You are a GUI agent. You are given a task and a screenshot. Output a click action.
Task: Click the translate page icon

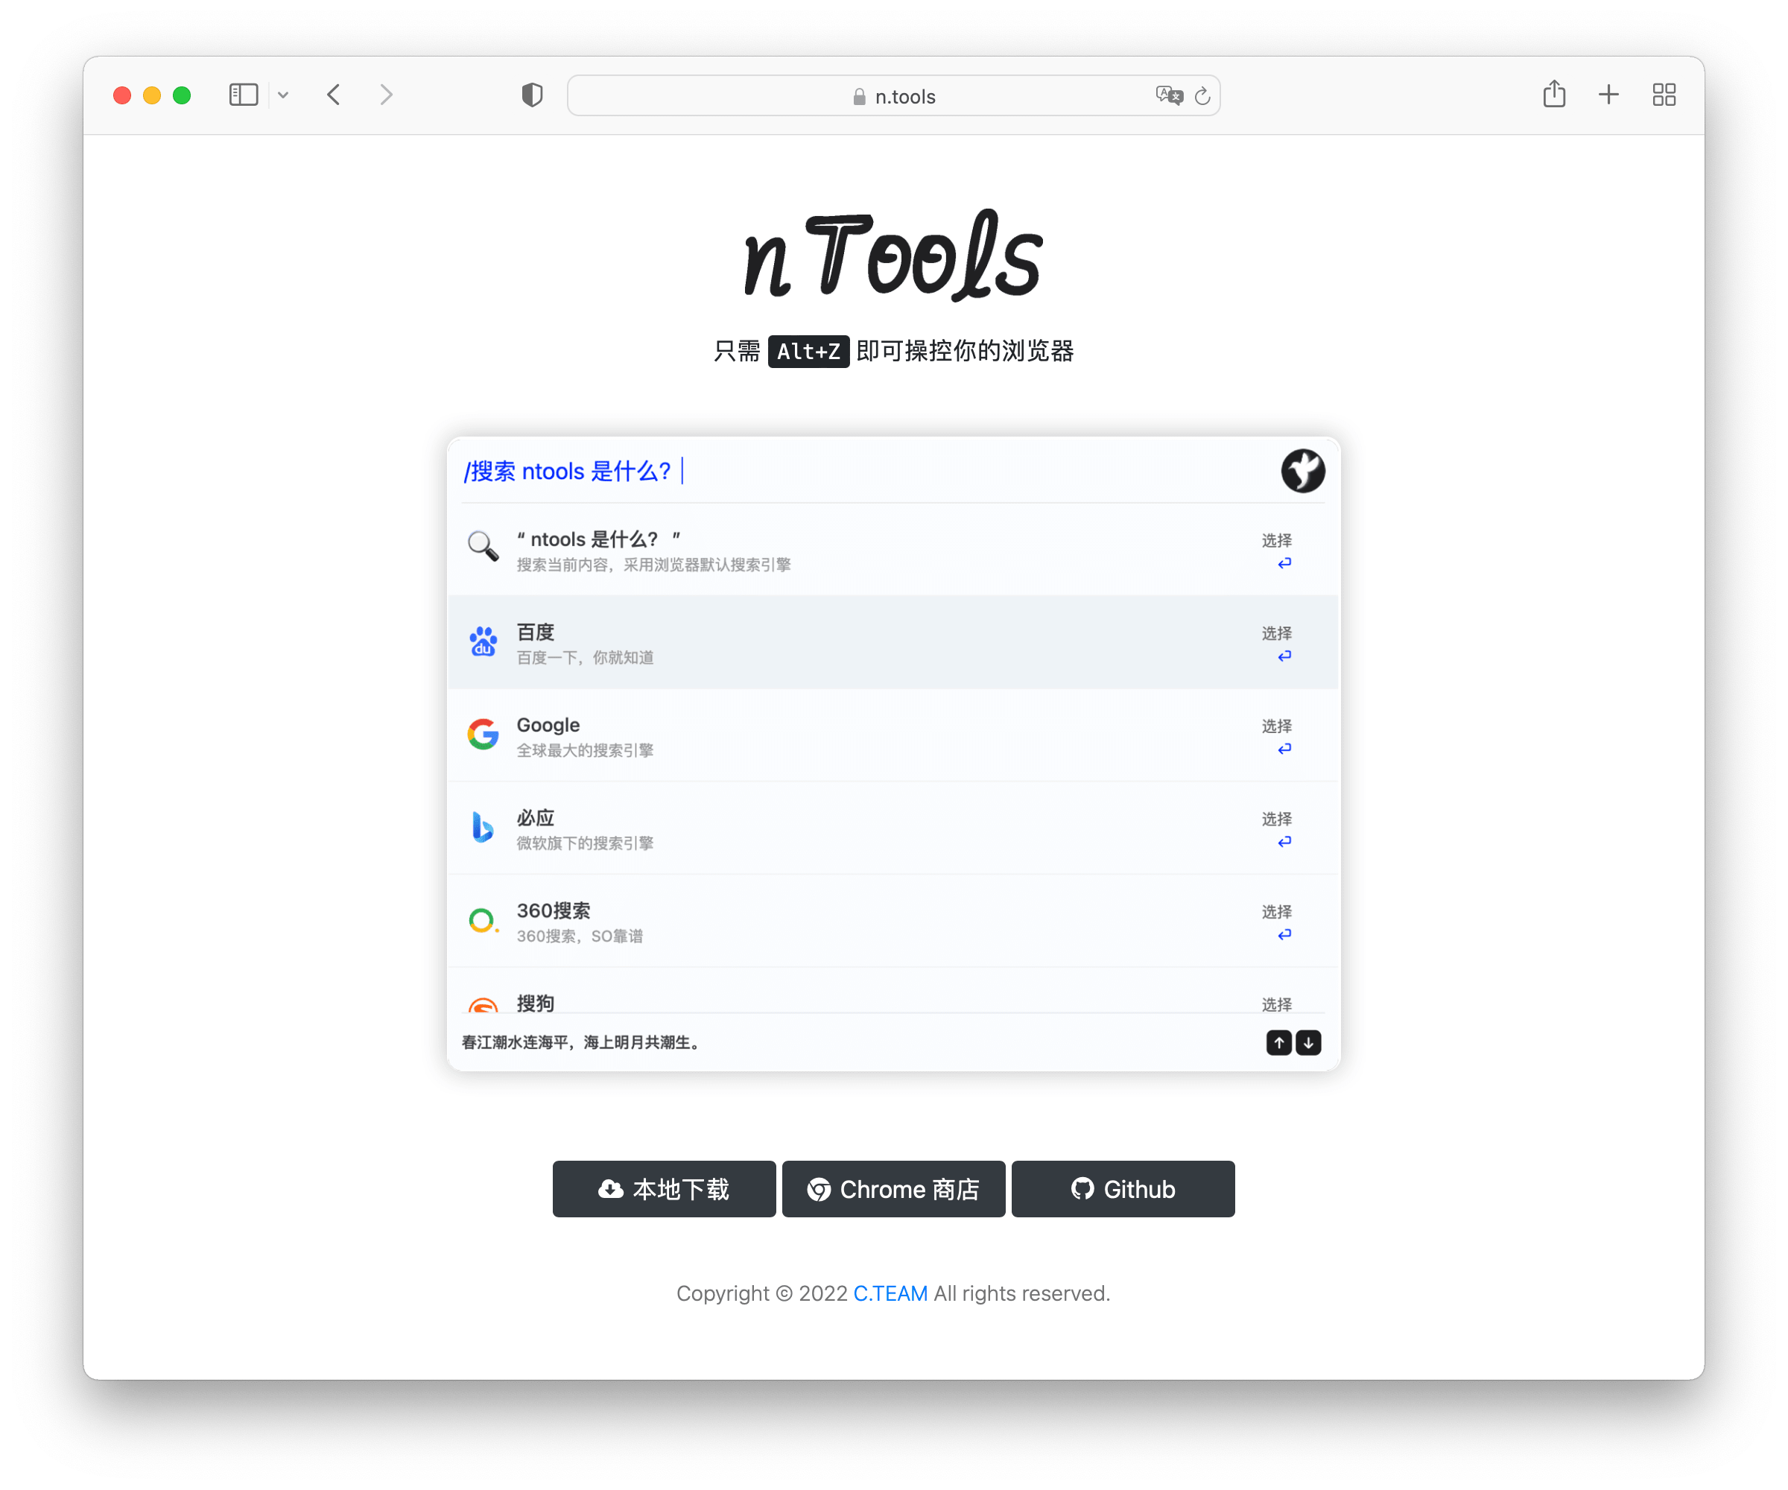(1169, 95)
